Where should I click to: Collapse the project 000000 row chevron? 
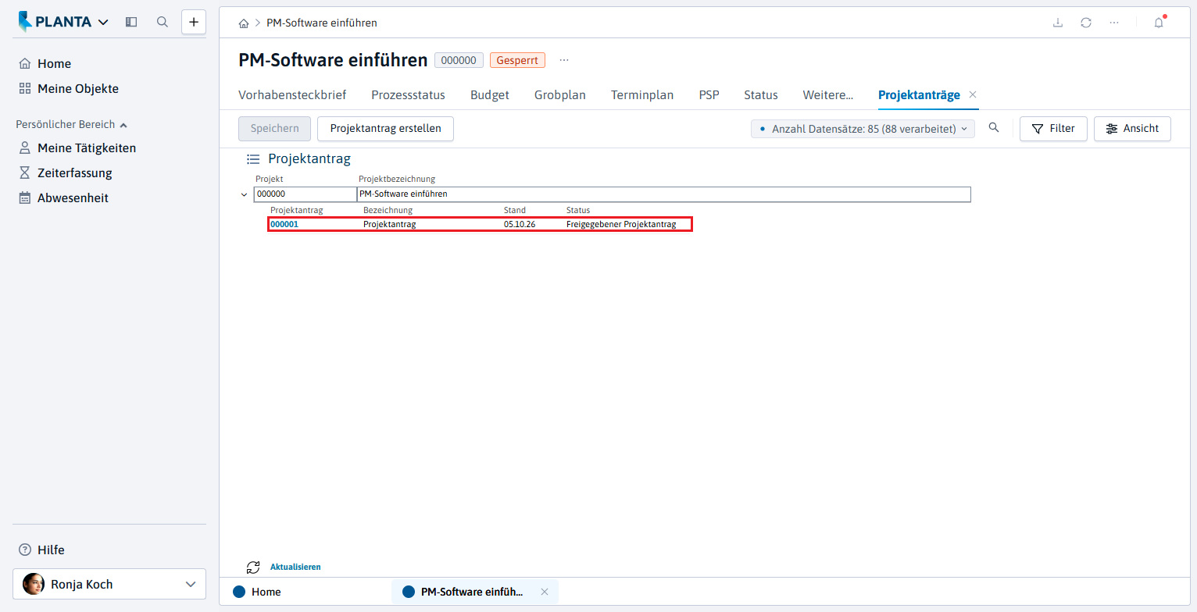244,194
